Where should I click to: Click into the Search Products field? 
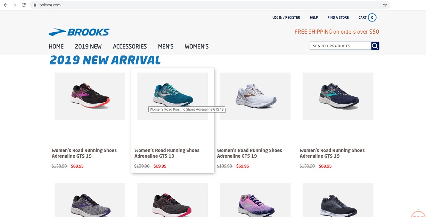[341, 46]
